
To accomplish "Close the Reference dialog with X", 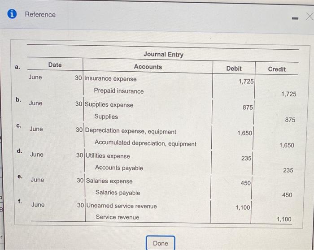I will pyautogui.click(x=310, y=16).
